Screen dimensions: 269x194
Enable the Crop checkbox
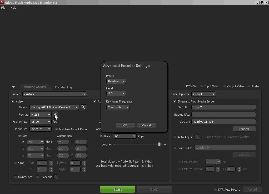tap(15, 163)
